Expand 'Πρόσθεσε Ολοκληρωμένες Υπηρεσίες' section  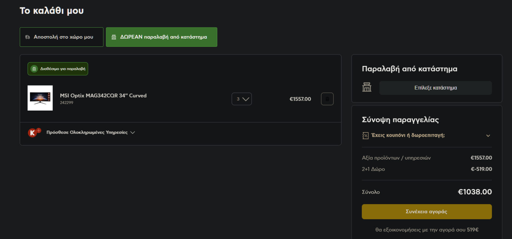[x=91, y=132]
